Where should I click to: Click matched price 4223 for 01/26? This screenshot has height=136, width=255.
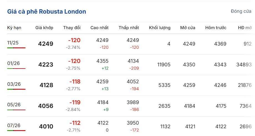tap(46, 65)
